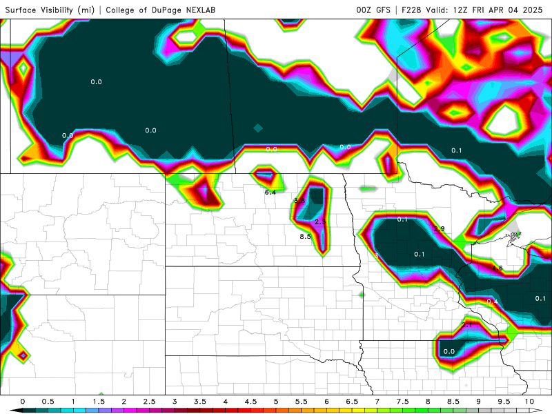Click the 4.6 visibility value on the map

tap(497, 268)
